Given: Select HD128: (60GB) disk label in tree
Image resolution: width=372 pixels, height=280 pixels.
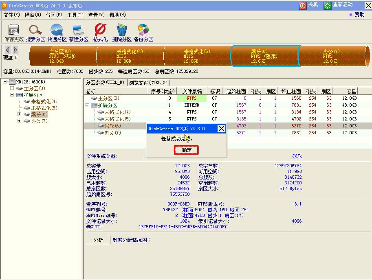Looking at the screenshot, I should coord(31,82).
